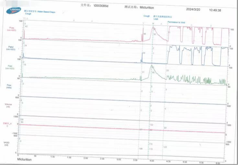238x165 pixels.
Task: Click the date 2024/3/20 in header
Action: 194,9
